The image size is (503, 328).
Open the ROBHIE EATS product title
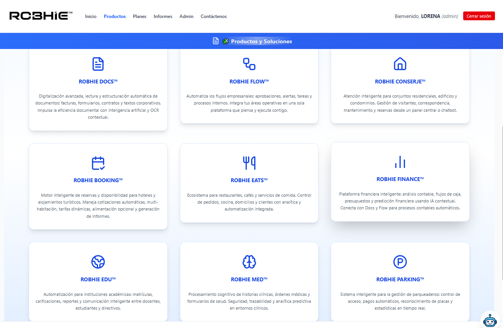point(249,180)
